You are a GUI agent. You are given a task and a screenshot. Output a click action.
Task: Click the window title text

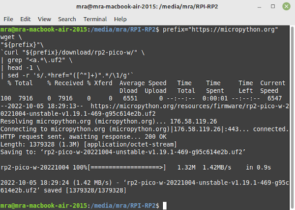tap(147, 6)
